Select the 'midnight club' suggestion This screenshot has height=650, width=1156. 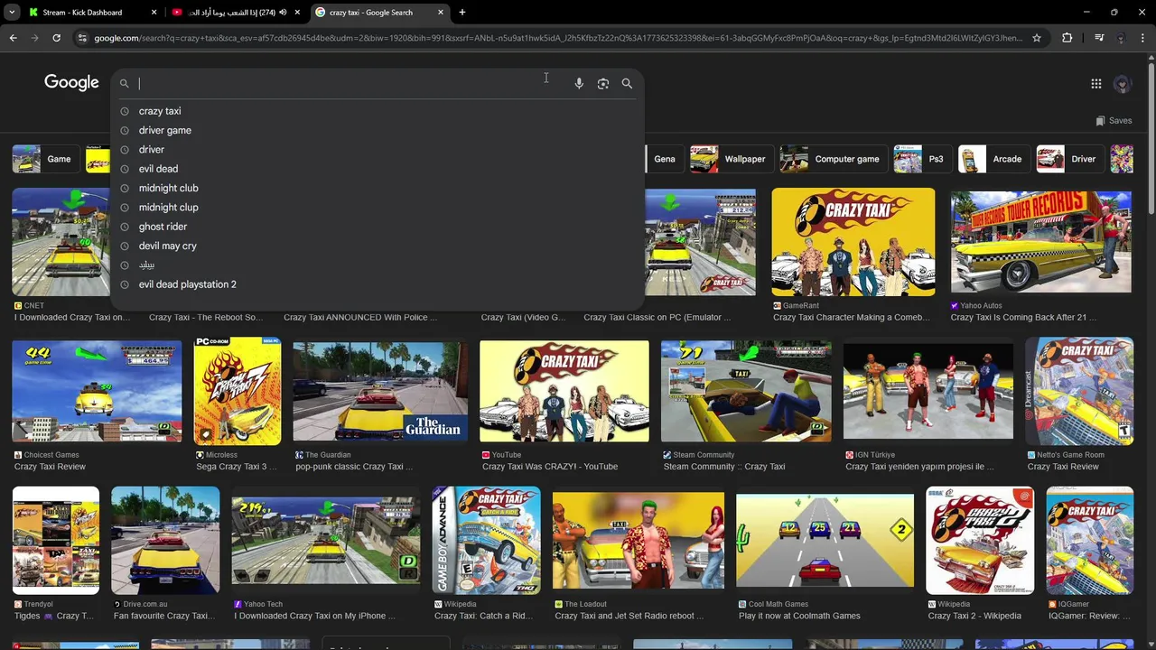[x=169, y=188]
